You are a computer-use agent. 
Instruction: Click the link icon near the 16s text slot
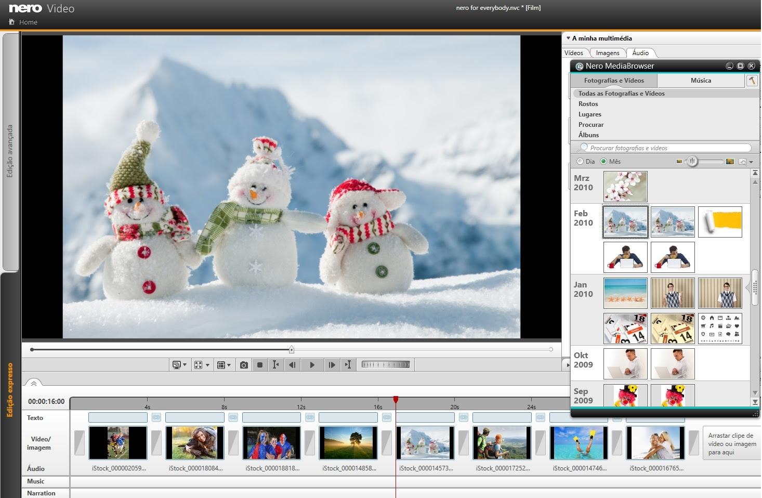point(387,417)
